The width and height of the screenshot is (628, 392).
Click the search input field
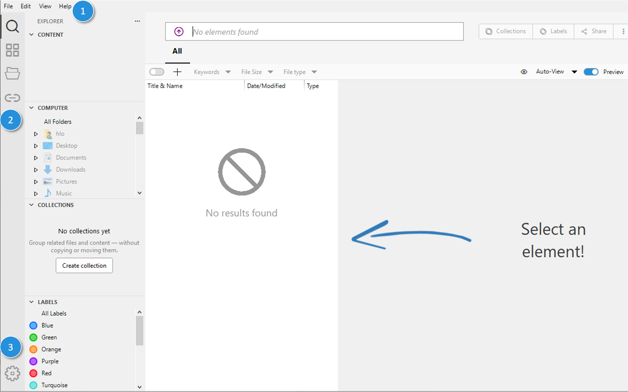tap(314, 32)
